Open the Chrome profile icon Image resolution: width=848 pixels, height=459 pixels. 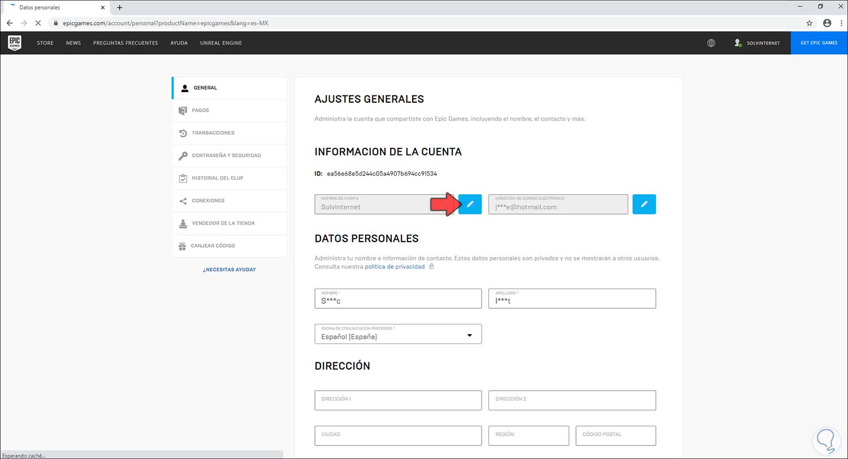(827, 23)
